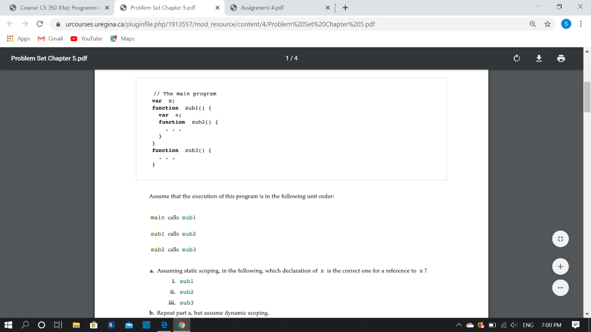This screenshot has height=332, width=591.
Task: Open the Apps shortcut on the bookmarks bar
Action: point(17,39)
